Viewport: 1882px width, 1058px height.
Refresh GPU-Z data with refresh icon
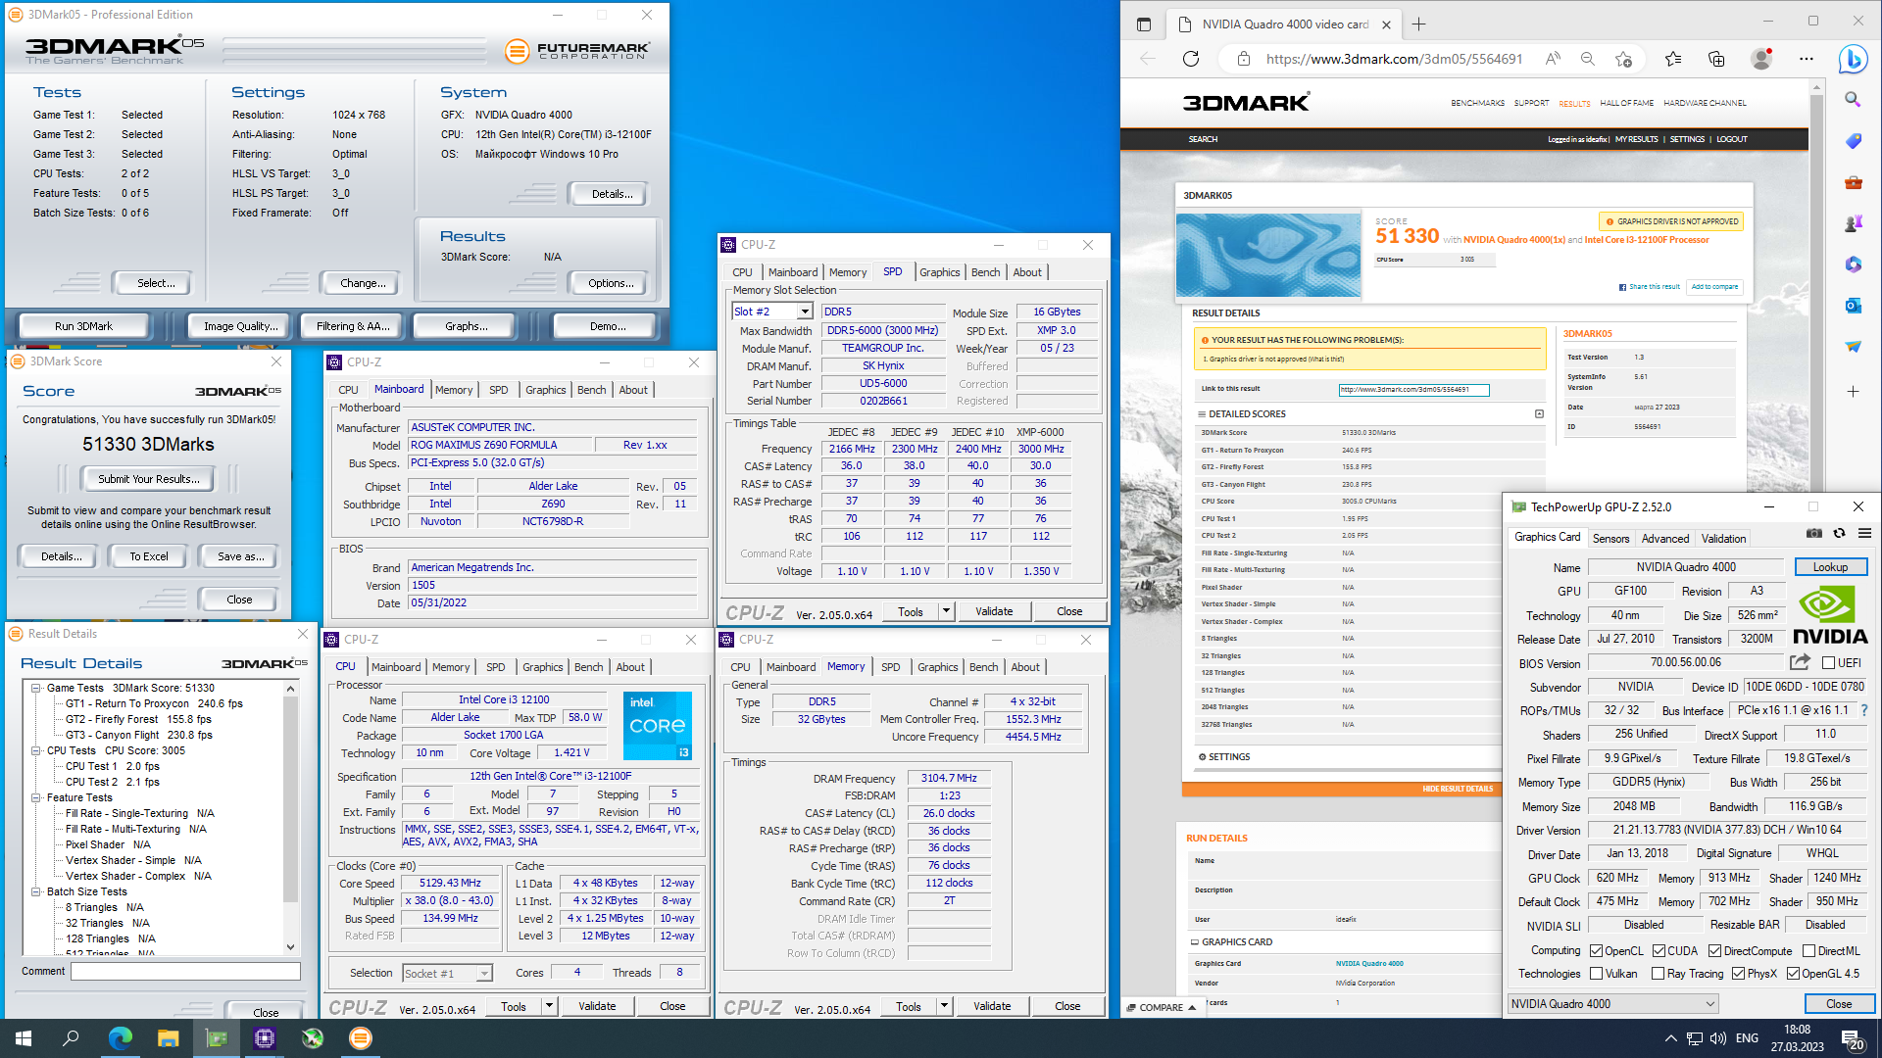[1840, 534]
